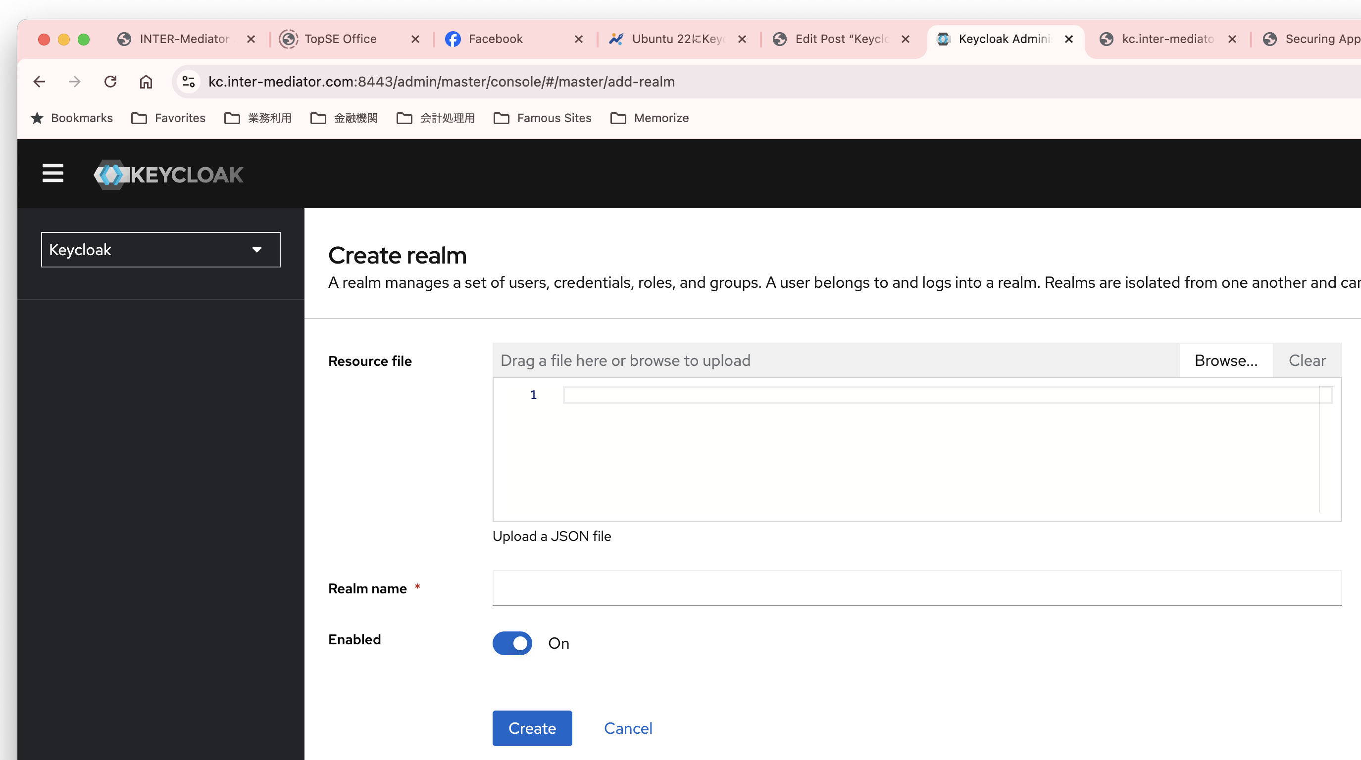Clear the resource file field
1361x760 pixels.
point(1307,360)
